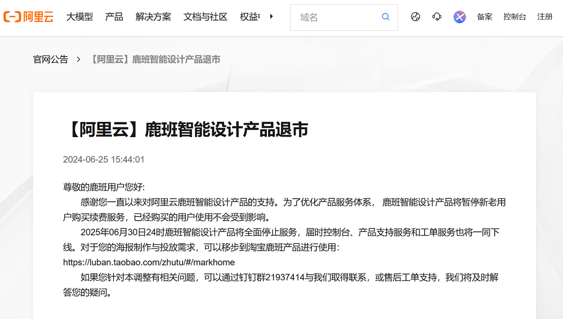Click the Alibaba Cloud logo
This screenshot has height=319, width=563.
(28, 17)
